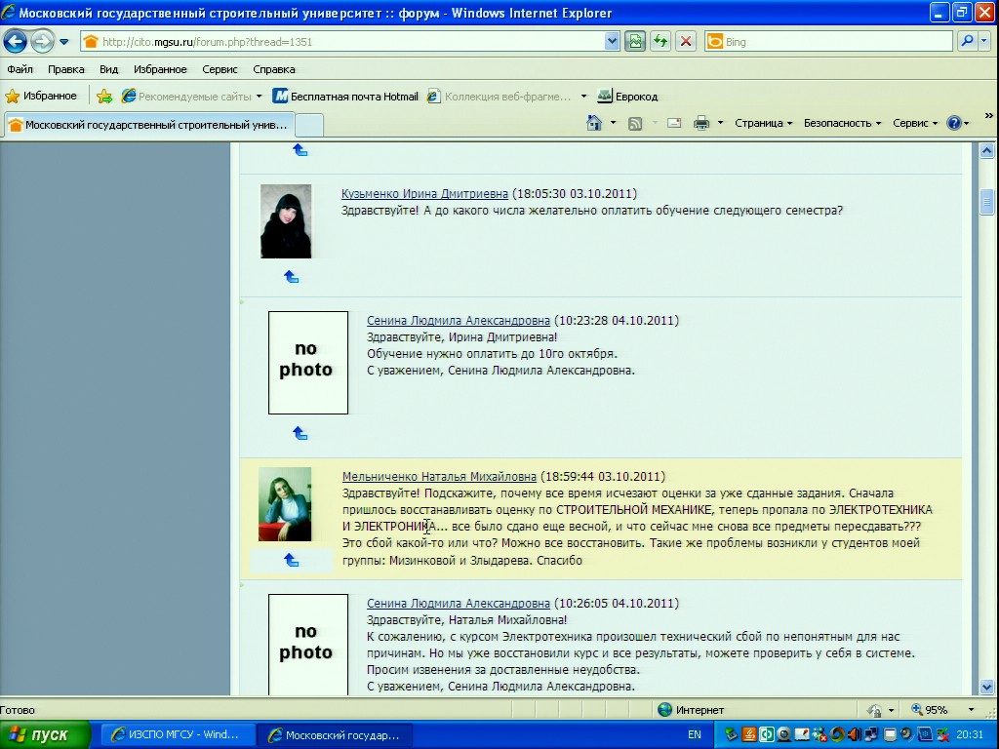Open the Страница command bar menu

(763, 123)
